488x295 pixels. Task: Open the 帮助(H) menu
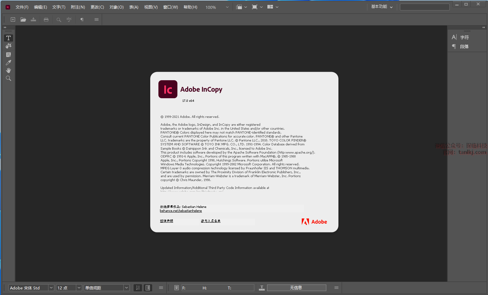tap(190, 7)
